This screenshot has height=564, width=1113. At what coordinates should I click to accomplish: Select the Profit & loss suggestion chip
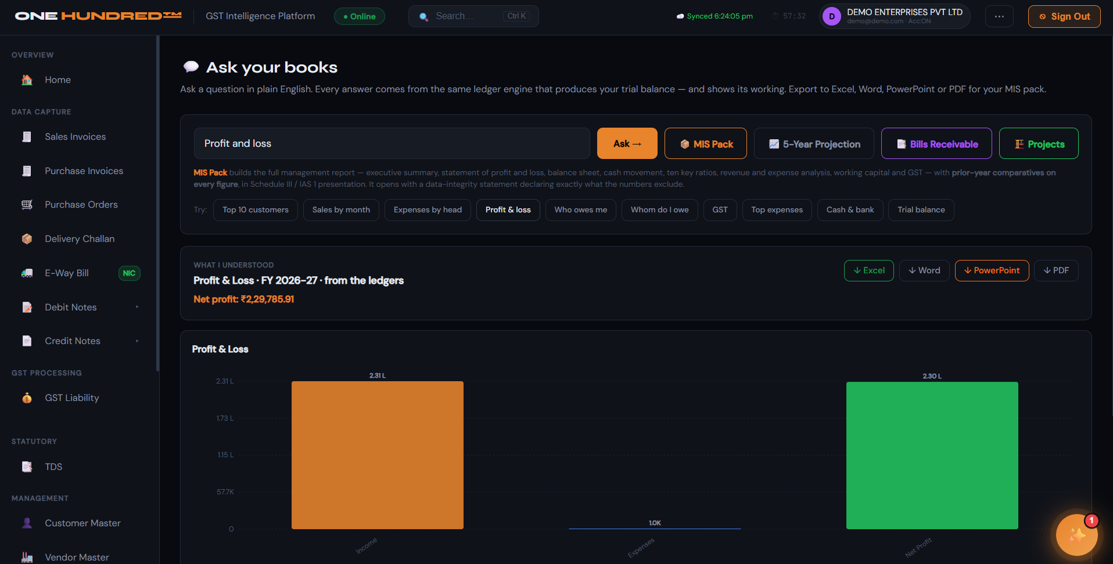(508, 210)
